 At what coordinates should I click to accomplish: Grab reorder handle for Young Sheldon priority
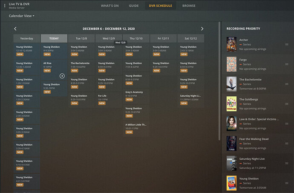coord(287,183)
